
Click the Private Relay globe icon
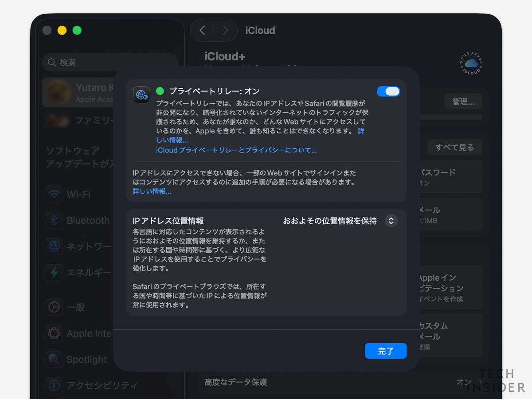pos(142,95)
